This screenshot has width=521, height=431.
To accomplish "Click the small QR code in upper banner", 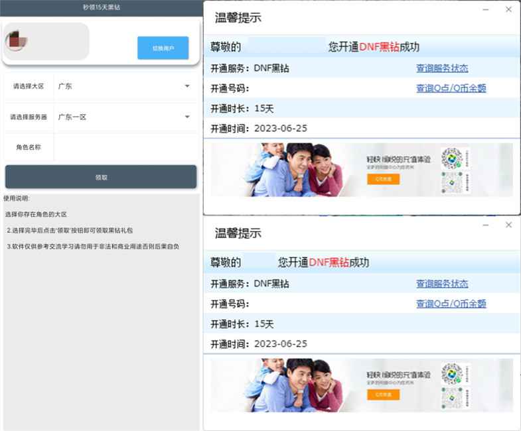I will 452,182.
